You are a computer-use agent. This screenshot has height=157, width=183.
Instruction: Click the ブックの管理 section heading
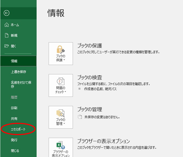point(90,109)
